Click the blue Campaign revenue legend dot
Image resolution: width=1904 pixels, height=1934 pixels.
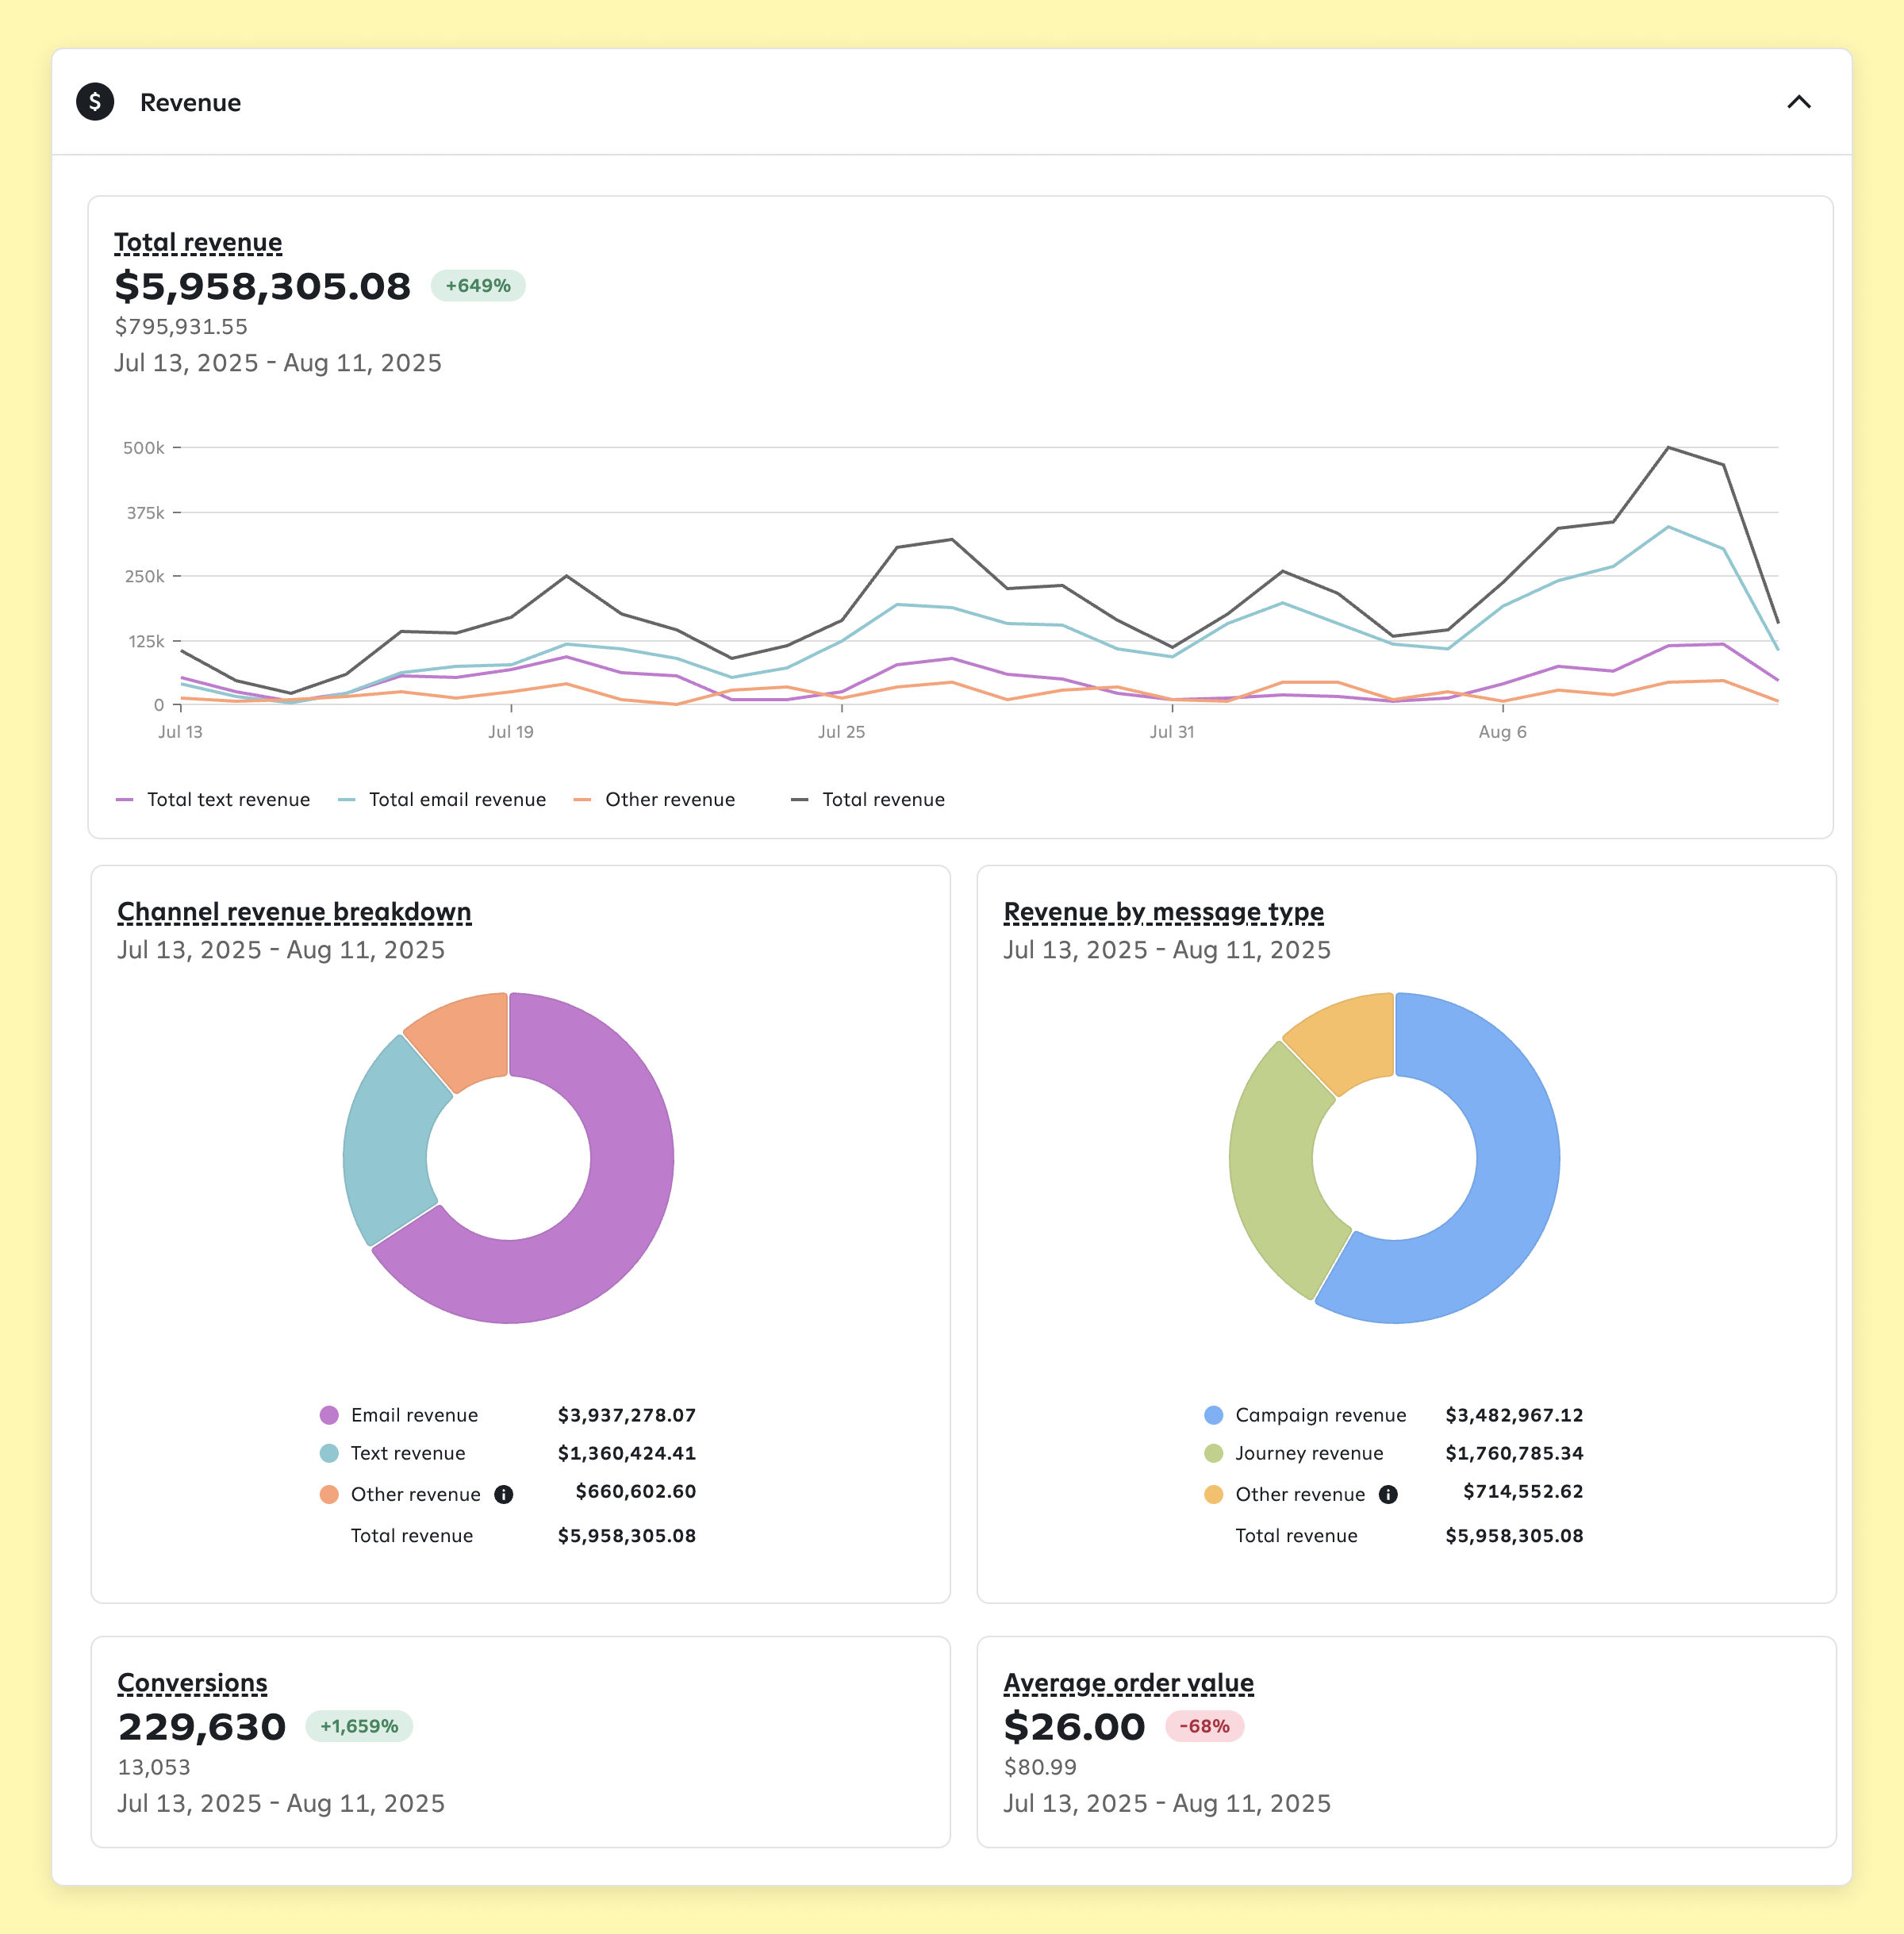pos(1214,1415)
